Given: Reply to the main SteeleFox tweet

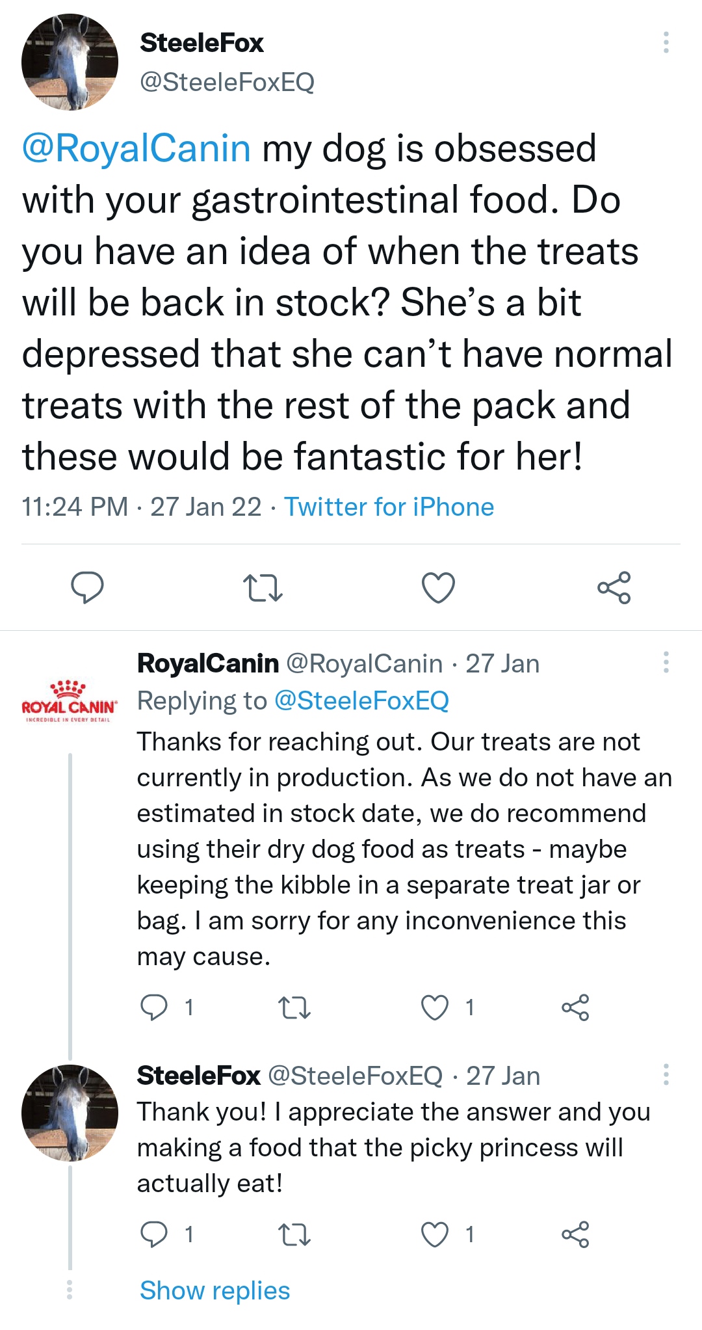Looking at the screenshot, I should coord(87,587).
